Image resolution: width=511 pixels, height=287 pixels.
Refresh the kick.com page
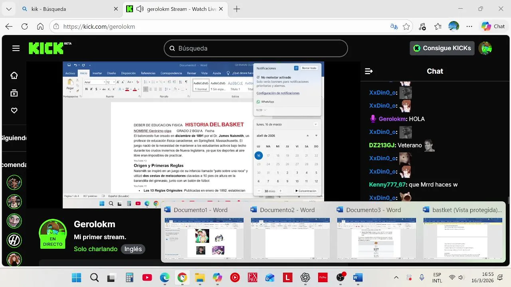[25, 26]
